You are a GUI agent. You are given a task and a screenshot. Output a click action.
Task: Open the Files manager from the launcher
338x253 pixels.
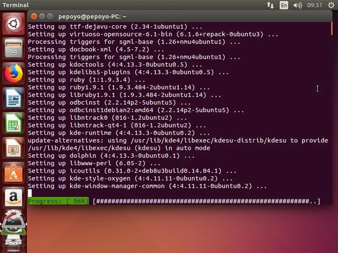14,48
